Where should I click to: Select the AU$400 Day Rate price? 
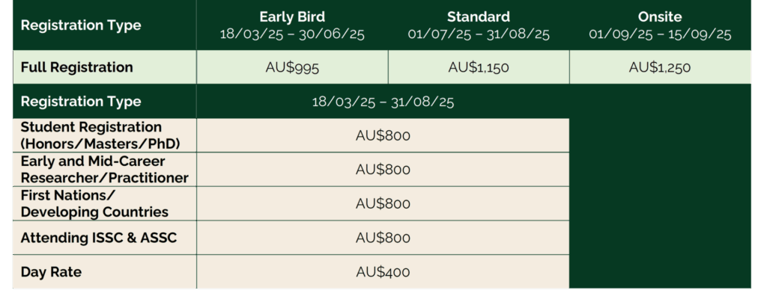383,272
